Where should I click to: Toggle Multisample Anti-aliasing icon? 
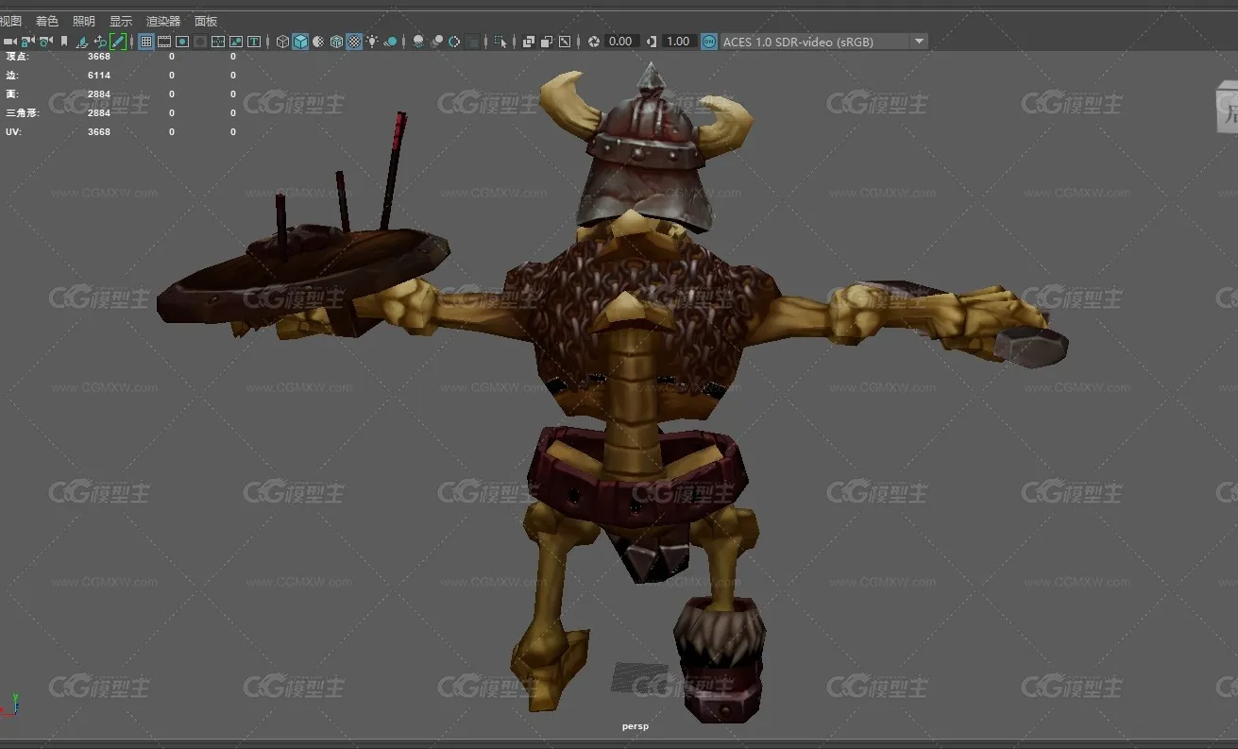coord(454,42)
